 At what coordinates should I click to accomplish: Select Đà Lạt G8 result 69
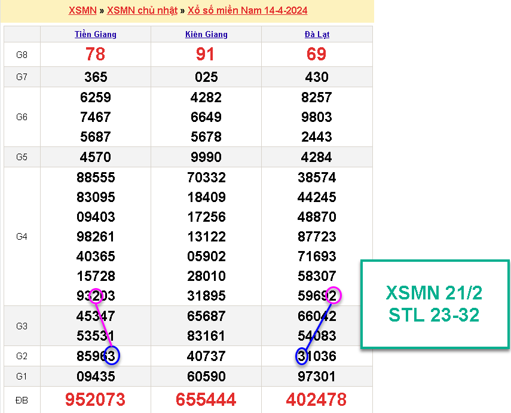click(x=317, y=54)
